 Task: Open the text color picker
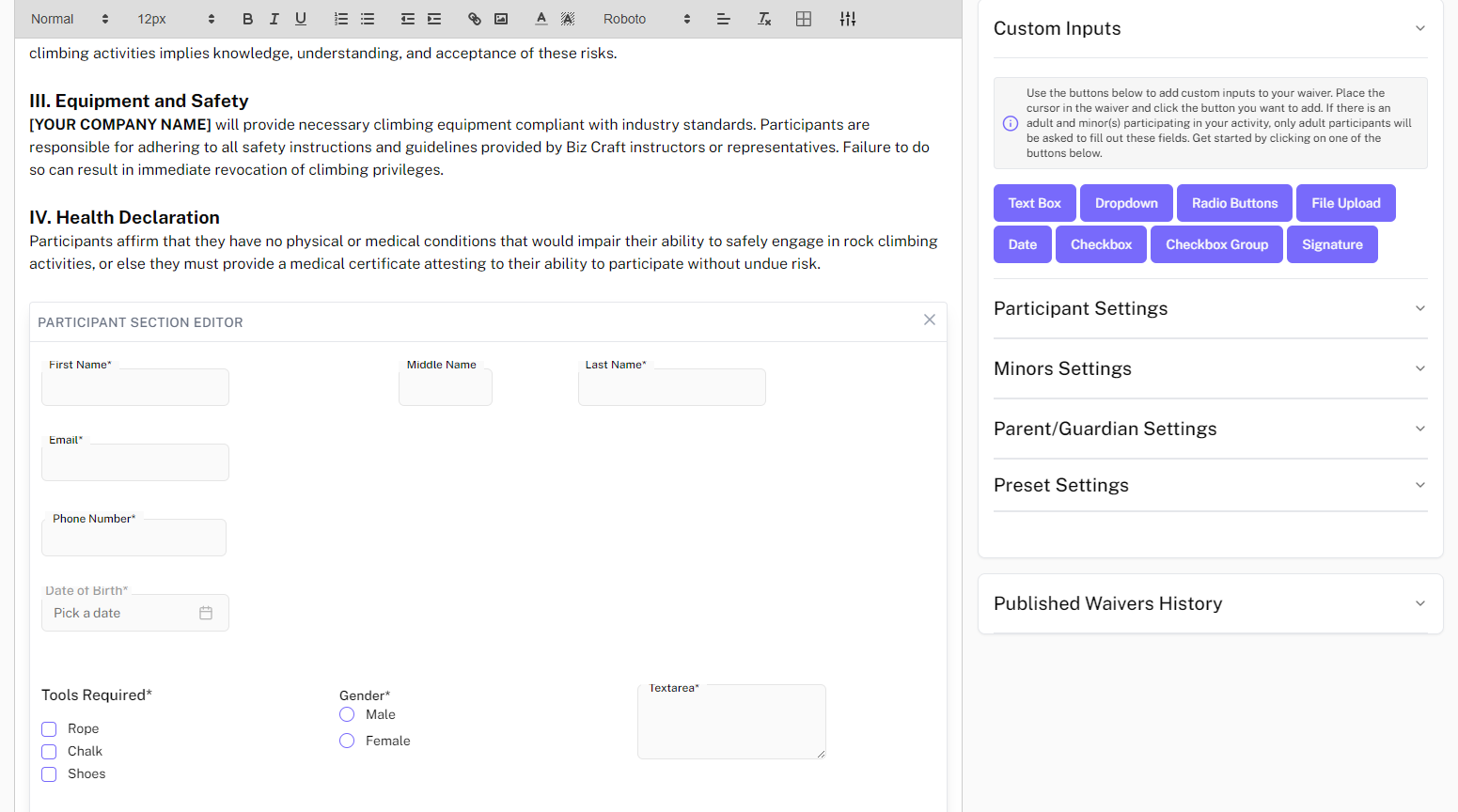pos(541,19)
